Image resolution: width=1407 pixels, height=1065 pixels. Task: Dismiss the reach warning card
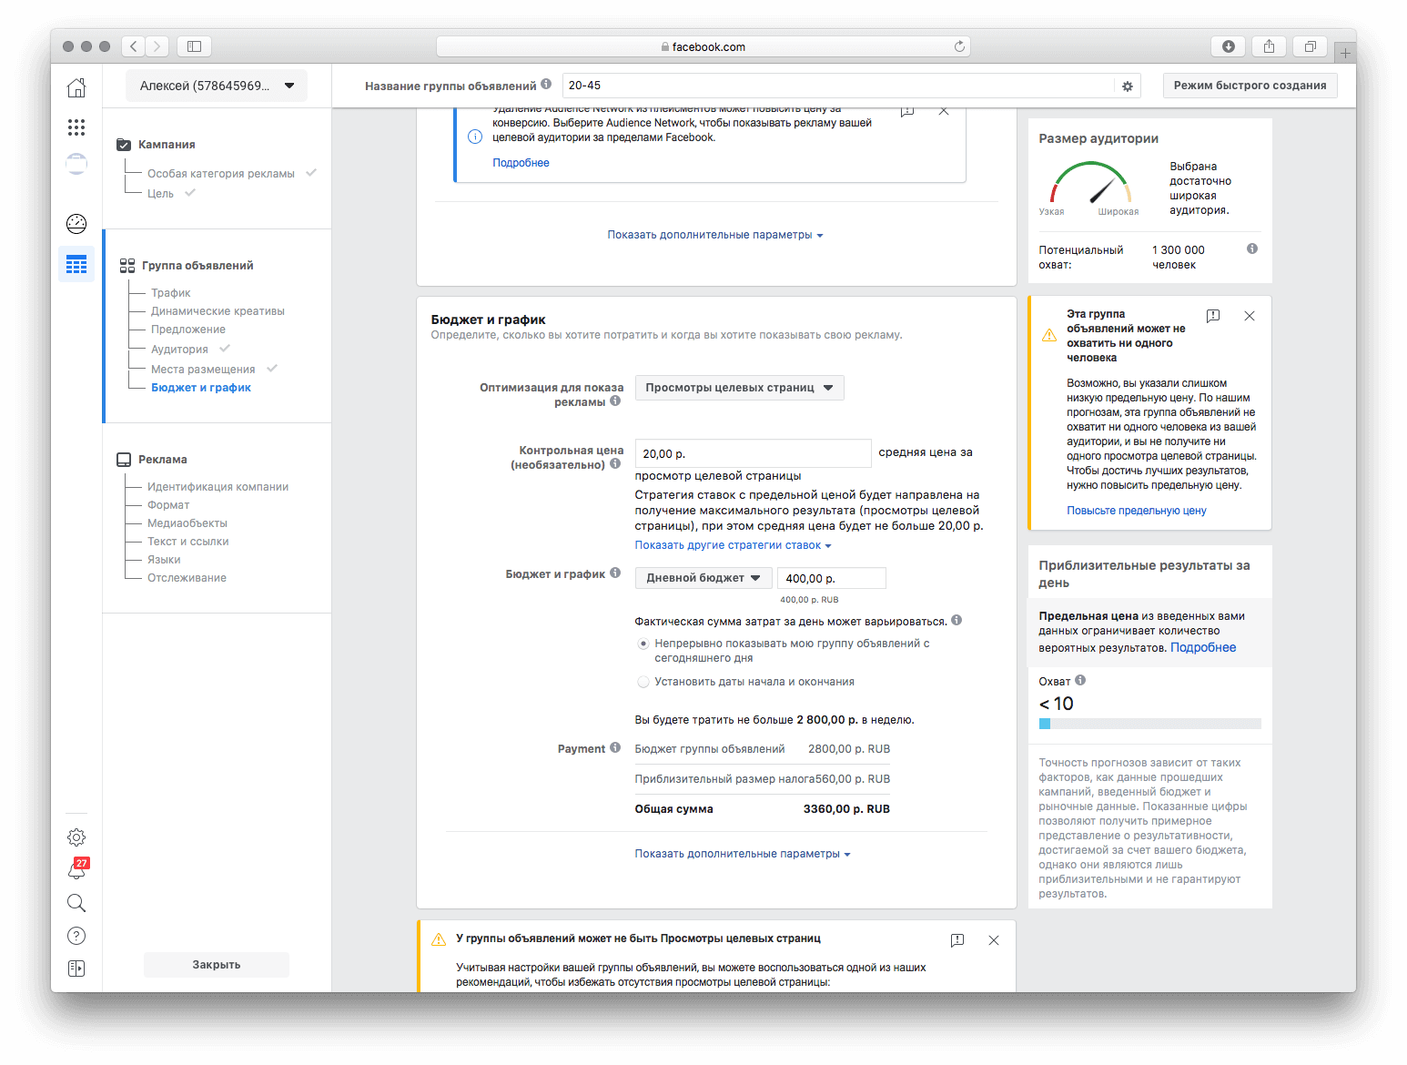tap(1250, 316)
